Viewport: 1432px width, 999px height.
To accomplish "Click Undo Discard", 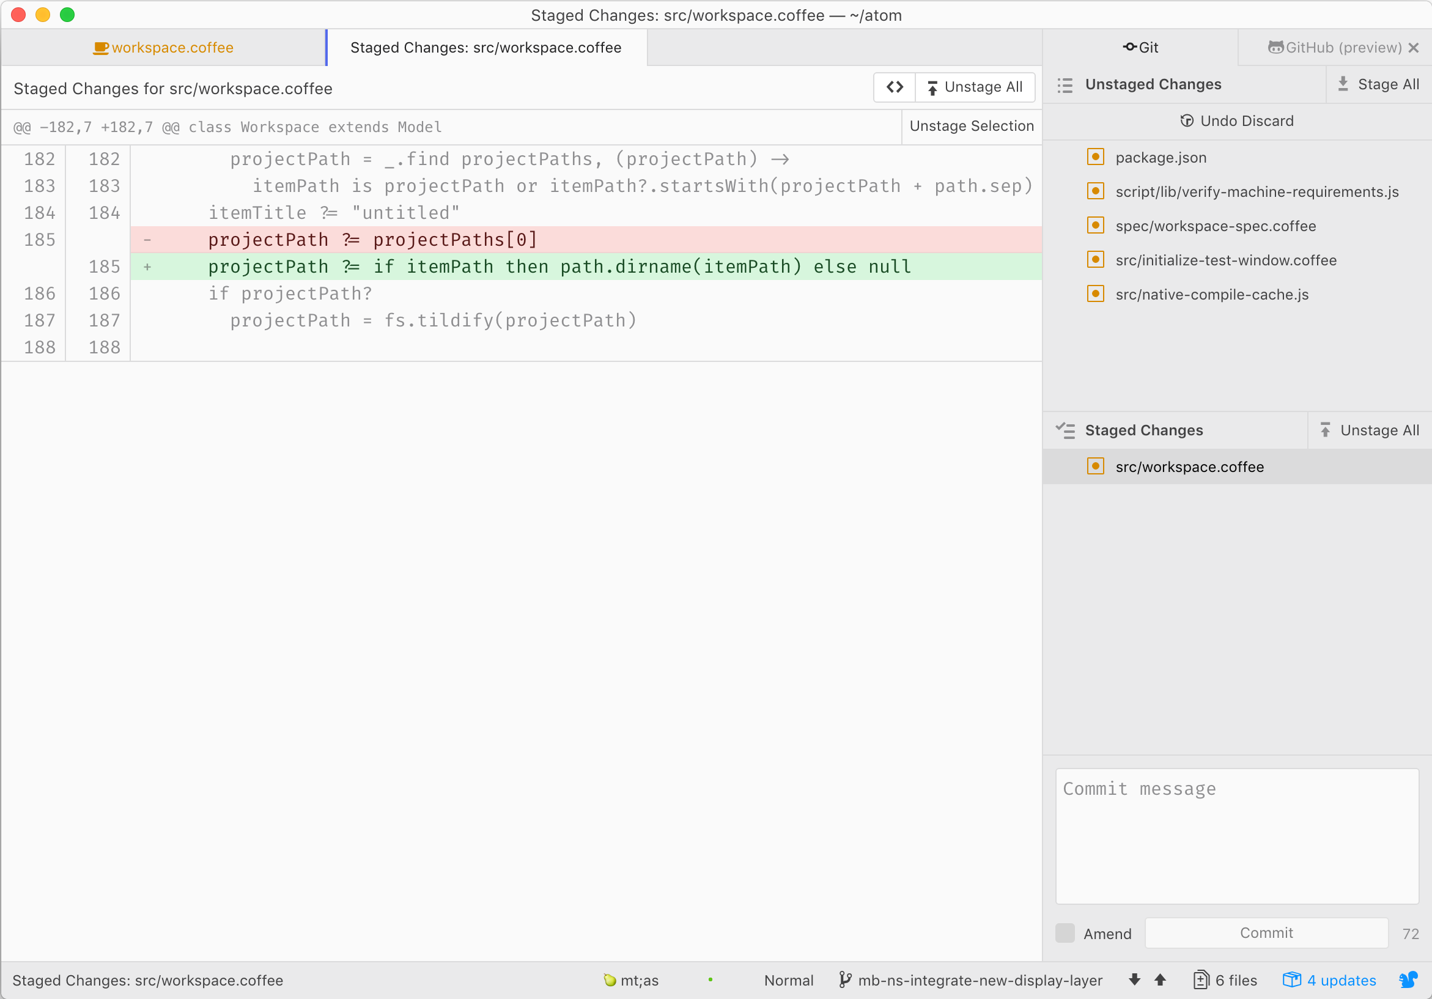I will click(1236, 120).
